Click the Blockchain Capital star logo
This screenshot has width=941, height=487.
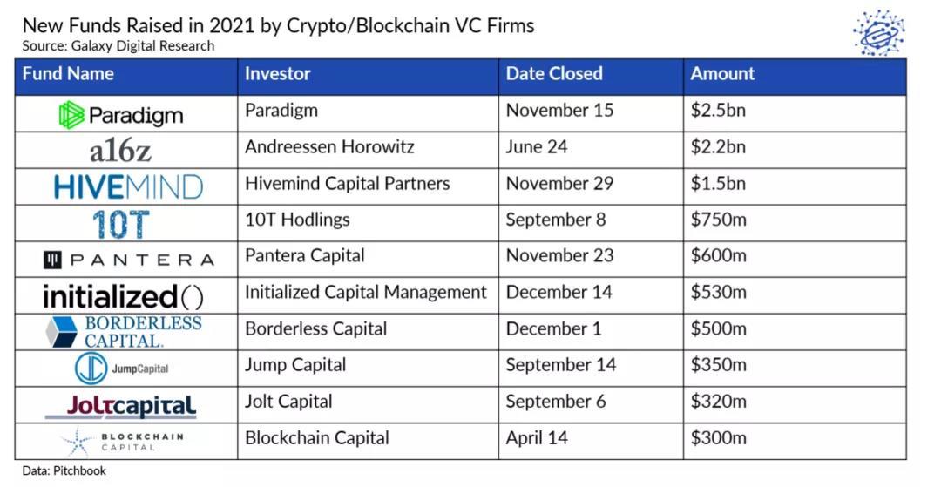(x=77, y=442)
